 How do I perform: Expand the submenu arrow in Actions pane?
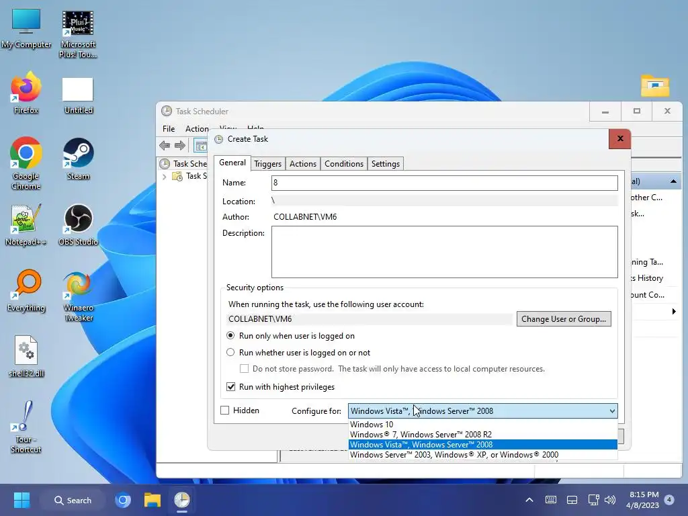tap(673, 312)
